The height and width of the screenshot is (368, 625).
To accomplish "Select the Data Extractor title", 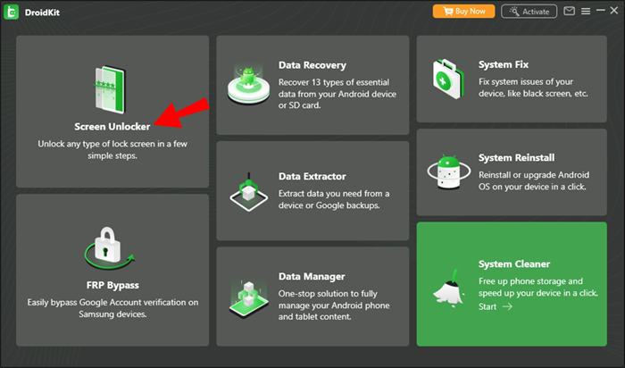I will pos(312,176).
